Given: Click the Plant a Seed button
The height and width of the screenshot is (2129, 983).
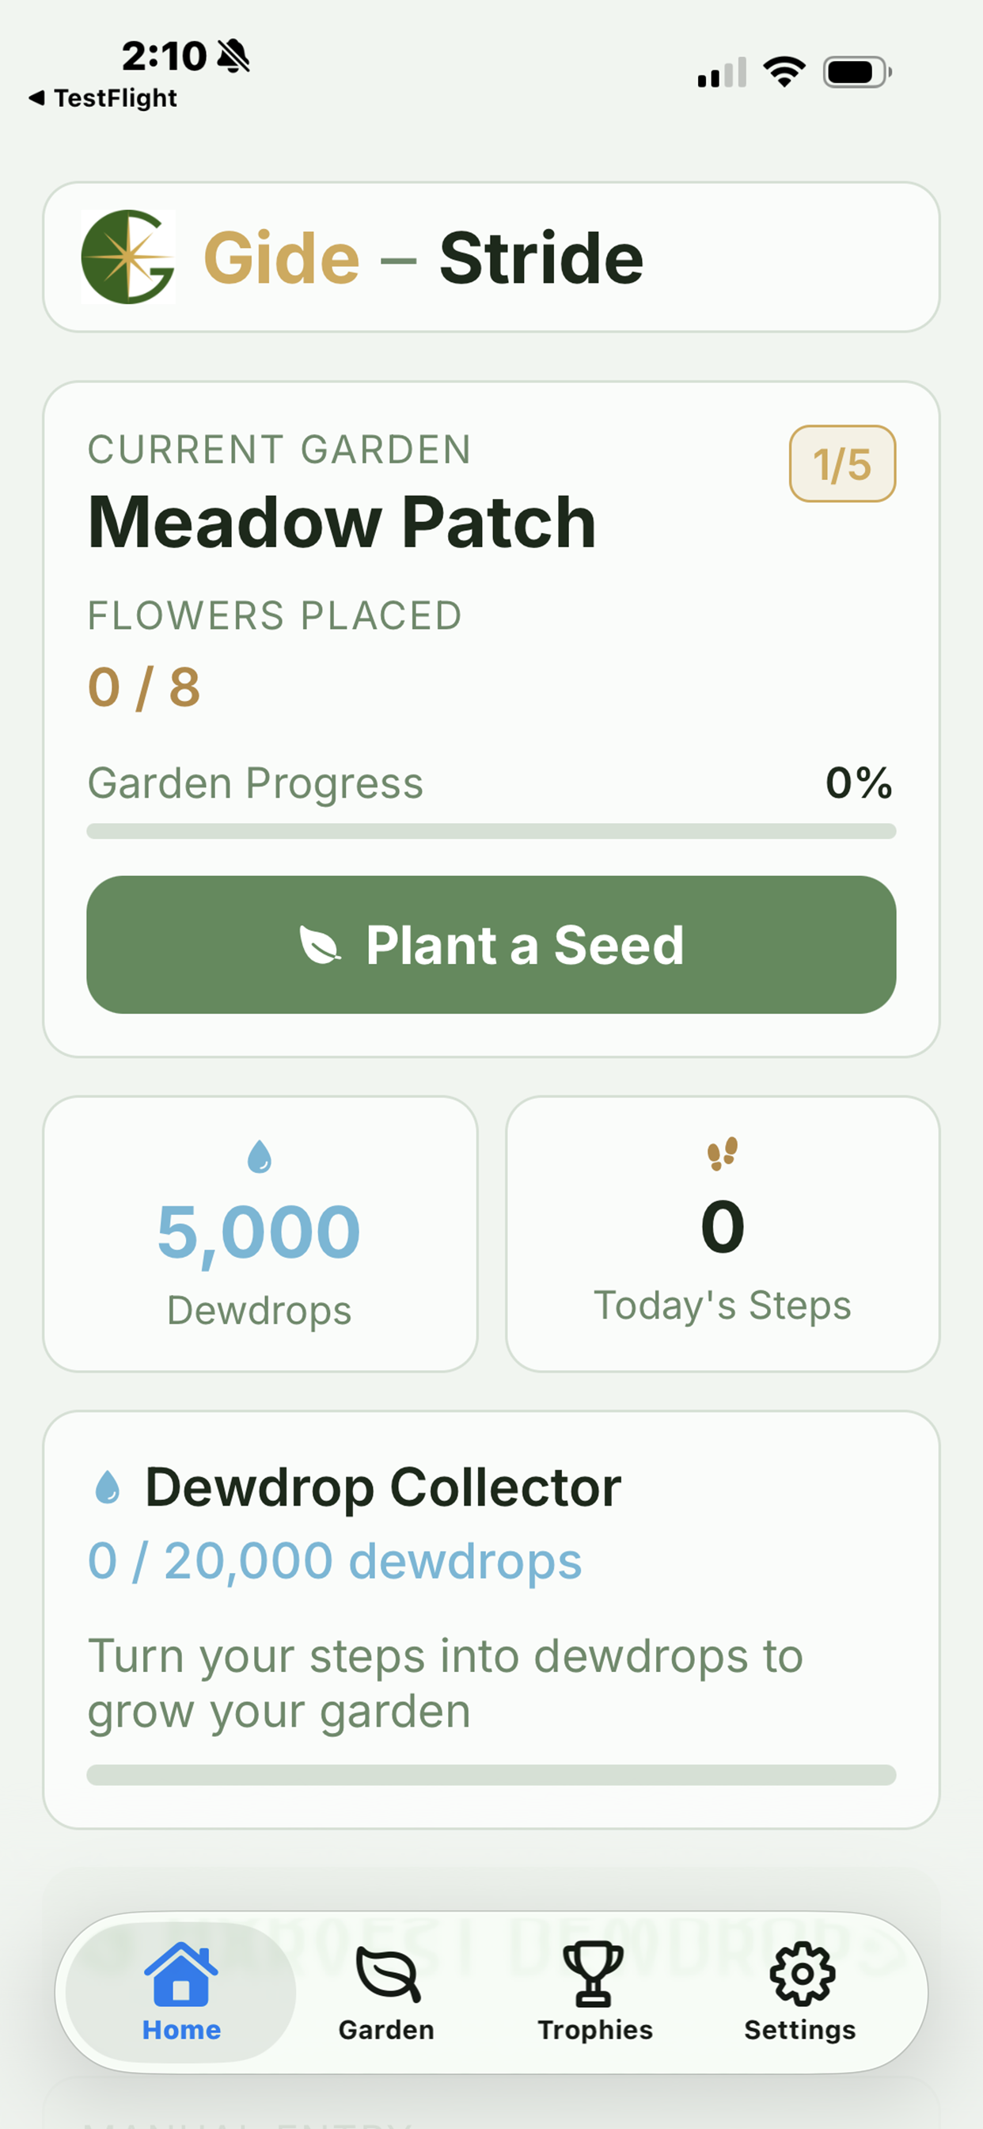Looking at the screenshot, I should point(491,945).
